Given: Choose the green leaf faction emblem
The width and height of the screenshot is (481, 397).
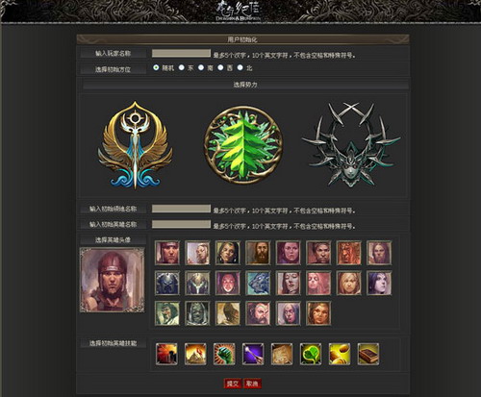Looking at the screenshot, I should coord(243,145).
